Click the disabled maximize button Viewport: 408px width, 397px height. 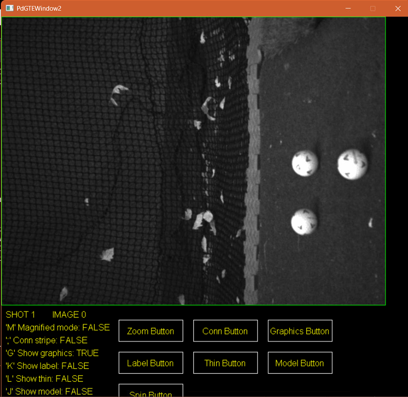[373, 9]
